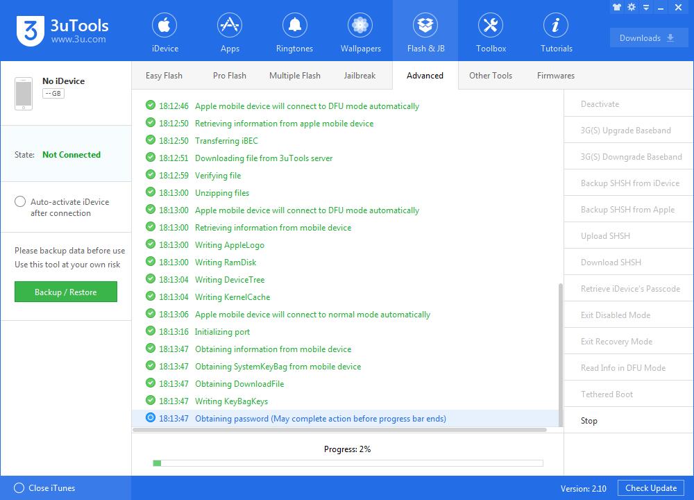Click the green progress bar
Image resolution: width=694 pixels, height=500 pixels.
tap(348, 463)
